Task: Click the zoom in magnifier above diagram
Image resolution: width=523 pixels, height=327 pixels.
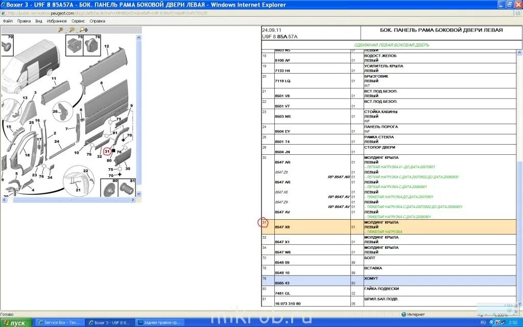Action: 60,30
